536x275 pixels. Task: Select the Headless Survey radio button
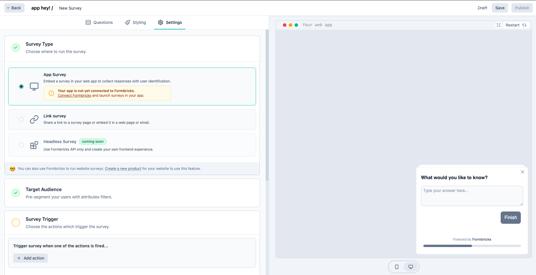click(x=21, y=145)
